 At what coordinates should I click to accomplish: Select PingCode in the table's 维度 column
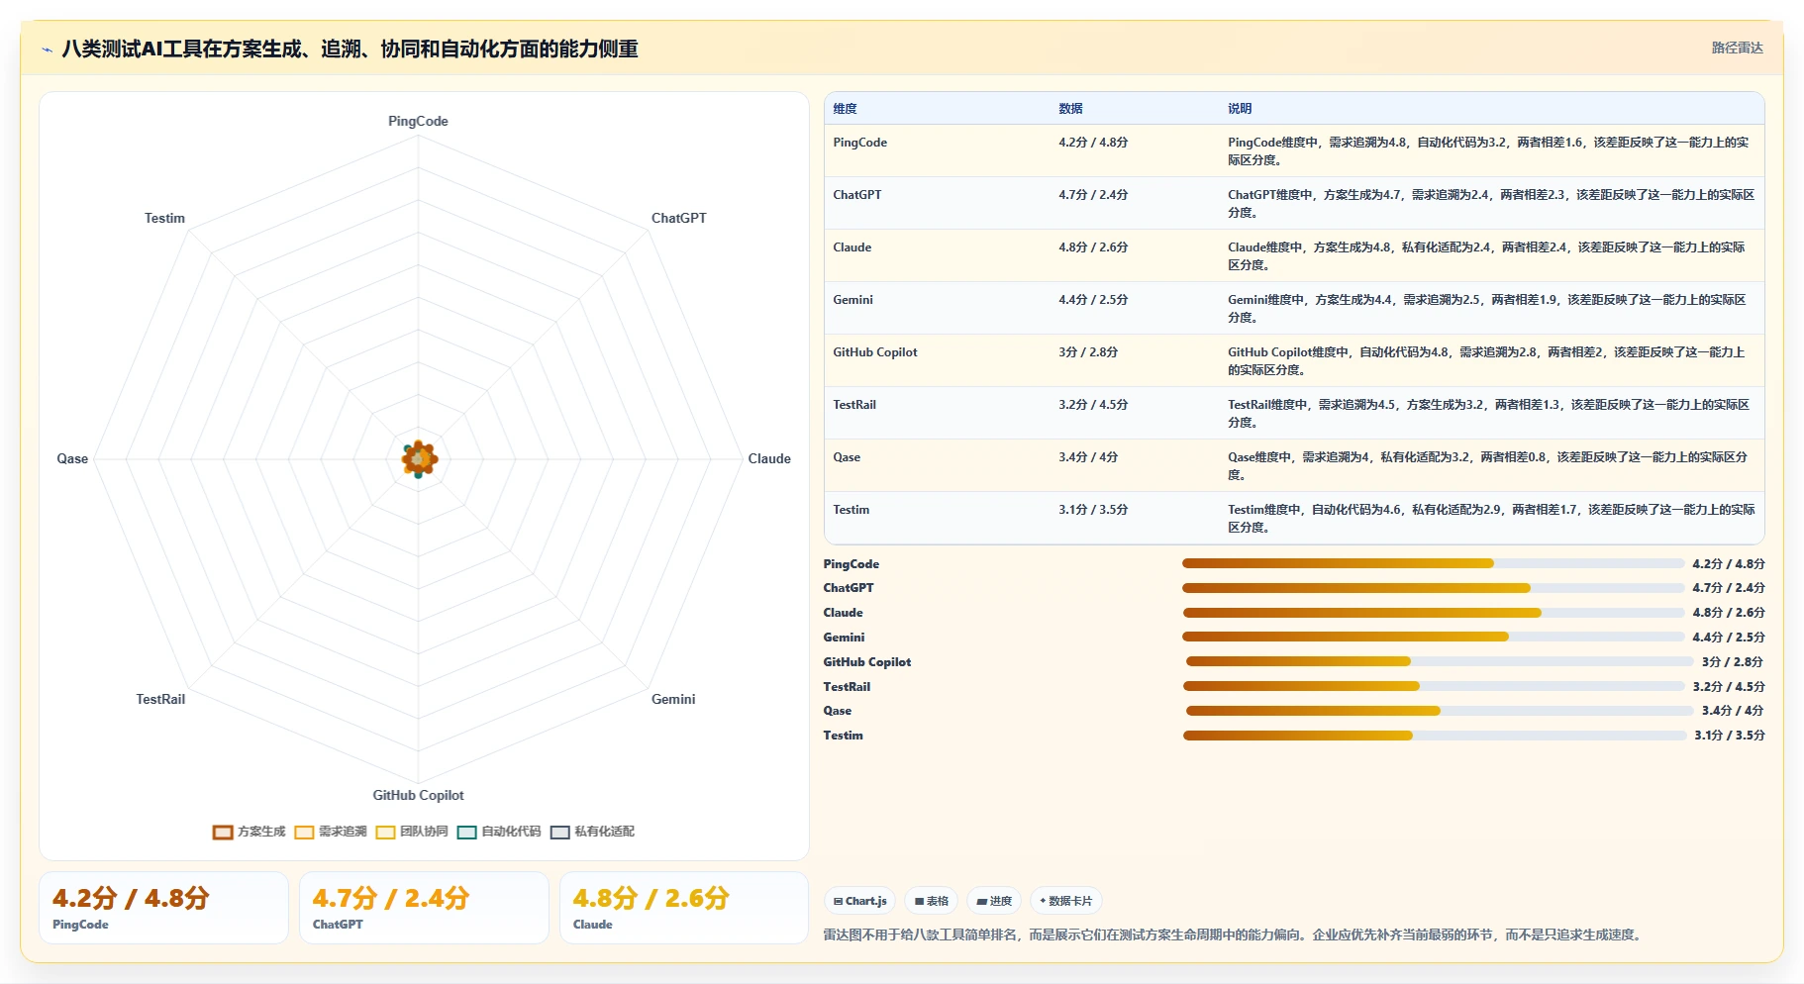[860, 143]
